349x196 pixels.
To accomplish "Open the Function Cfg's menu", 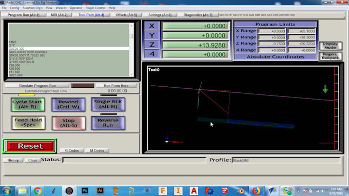I will [x=32, y=8].
